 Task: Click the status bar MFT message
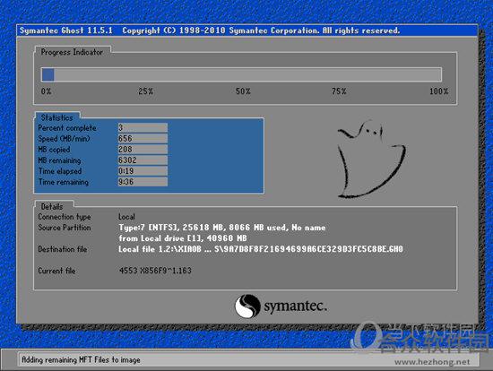click(81, 359)
